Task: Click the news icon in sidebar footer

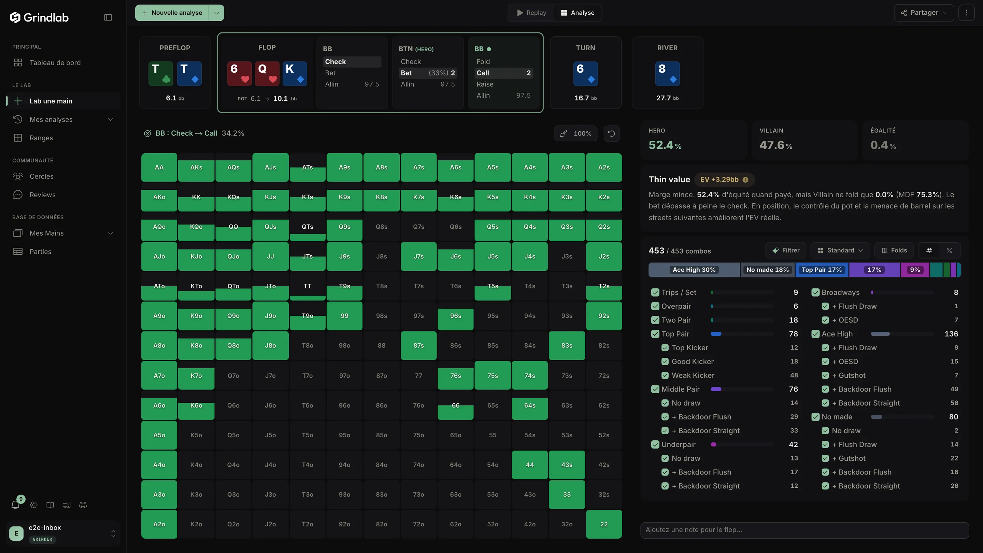Action: 67,505
